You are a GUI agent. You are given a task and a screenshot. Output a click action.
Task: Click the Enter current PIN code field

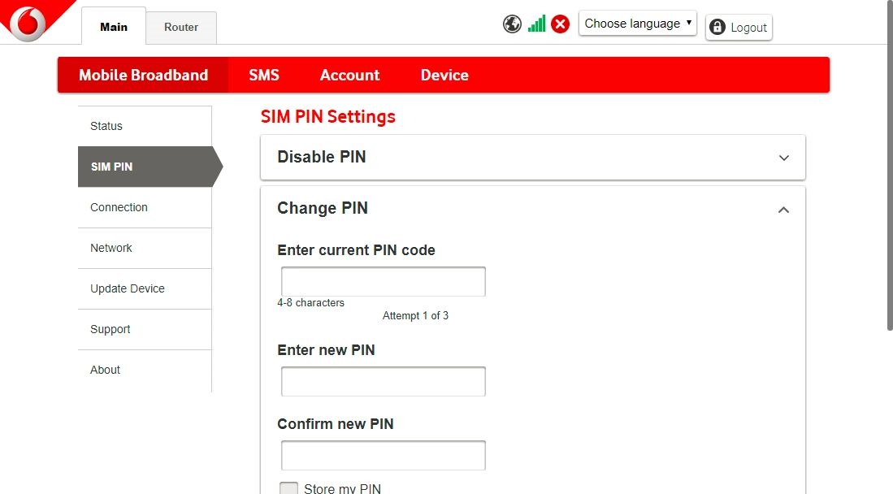tap(383, 282)
